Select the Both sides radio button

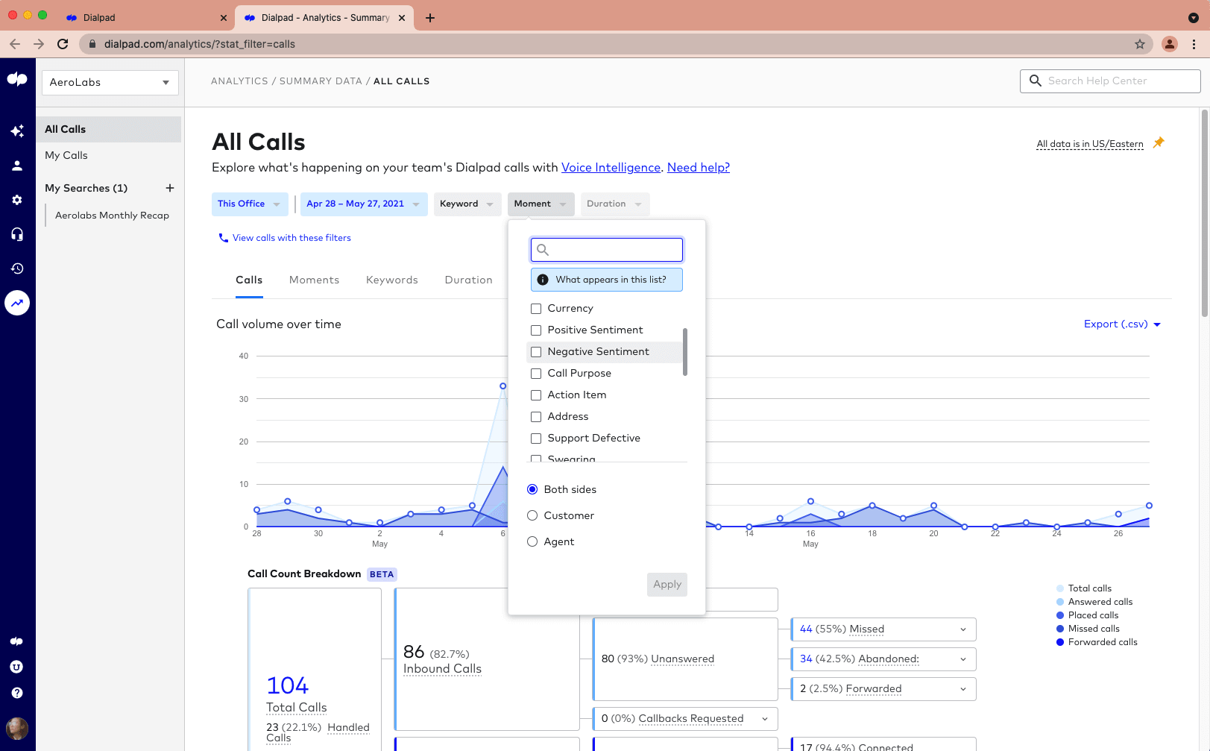point(532,489)
